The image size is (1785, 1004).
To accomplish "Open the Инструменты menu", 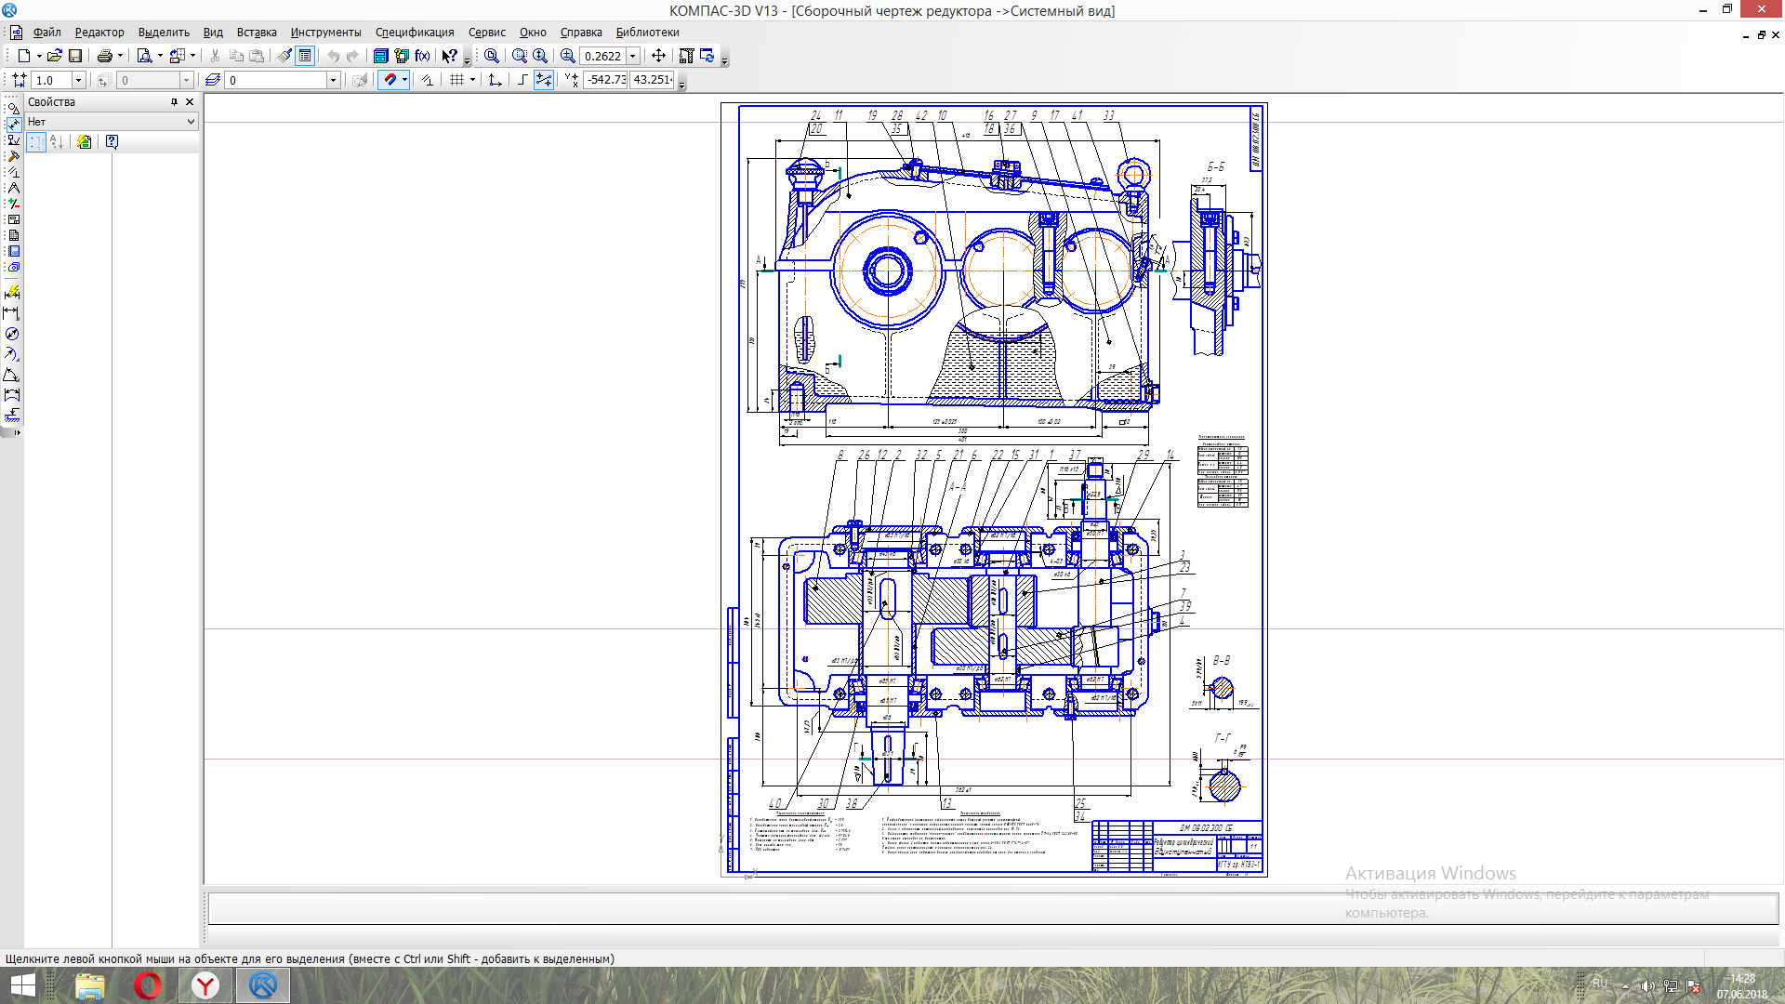I will 325,32.
